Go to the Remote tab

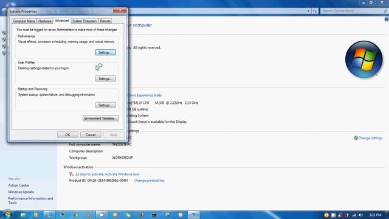point(105,21)
